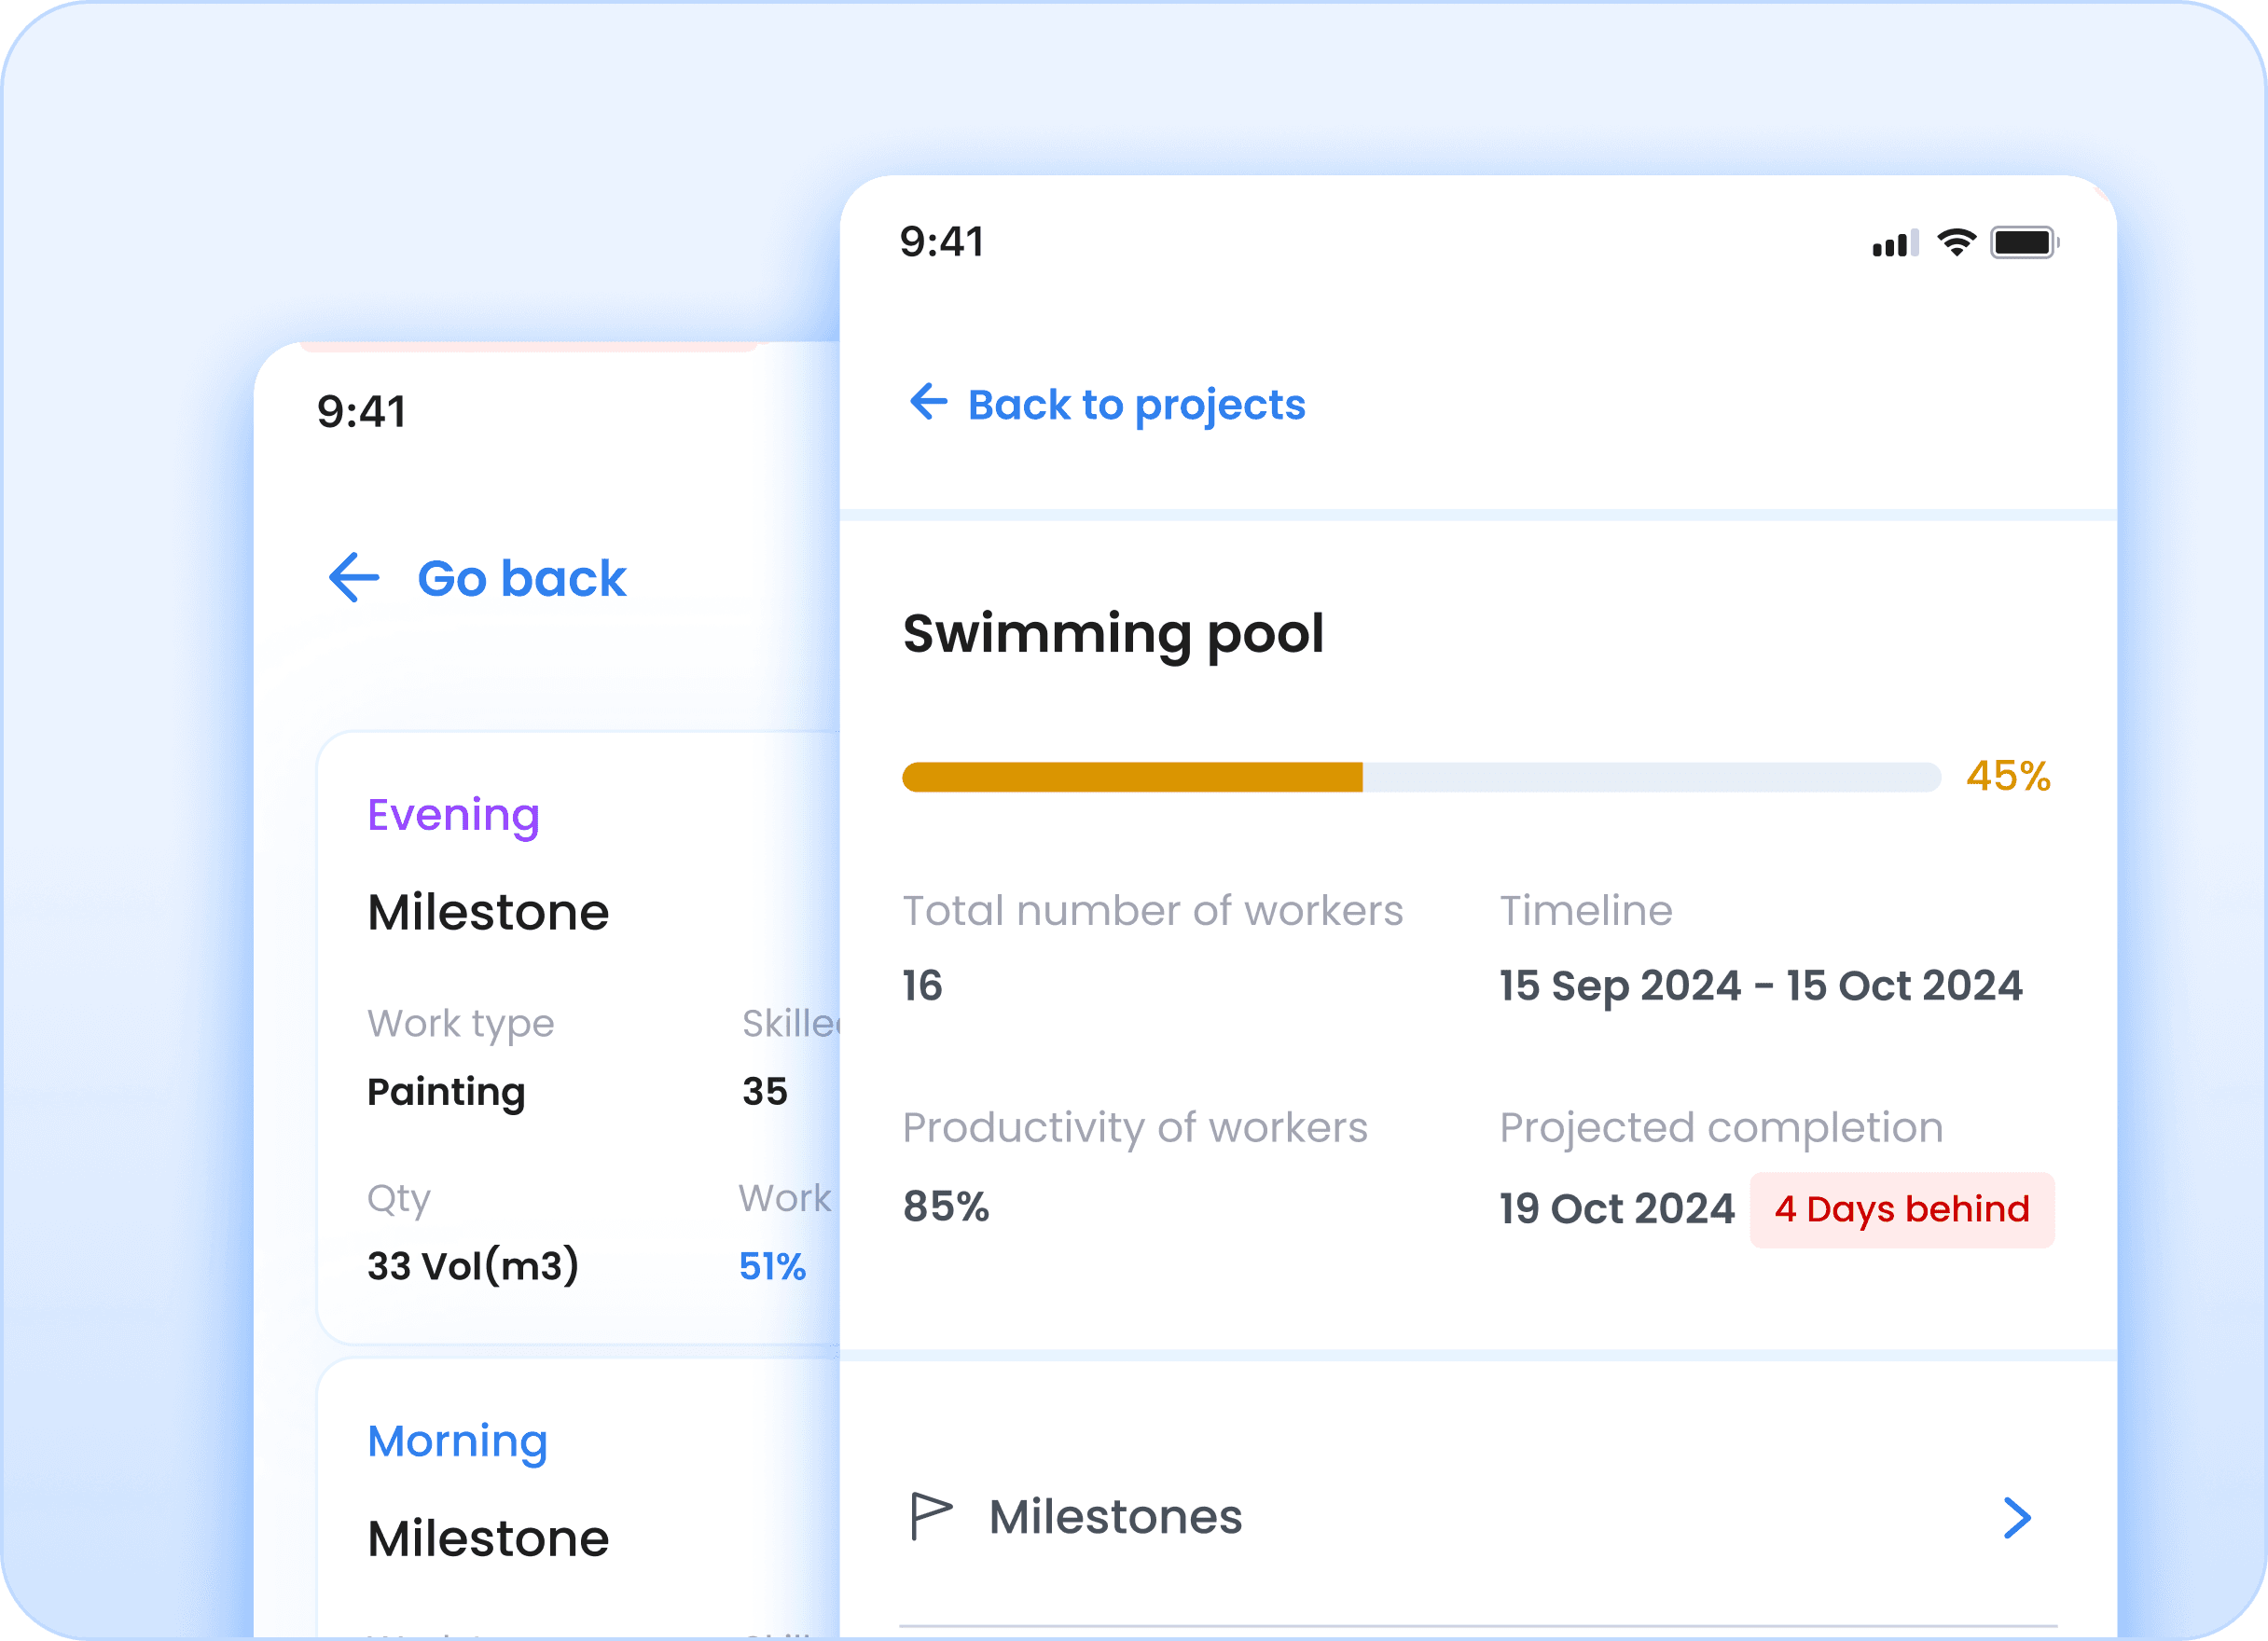Click the 'Back to projects' link
The width and height of the screenshot is (2268, 1641).
pos(1136,405)
